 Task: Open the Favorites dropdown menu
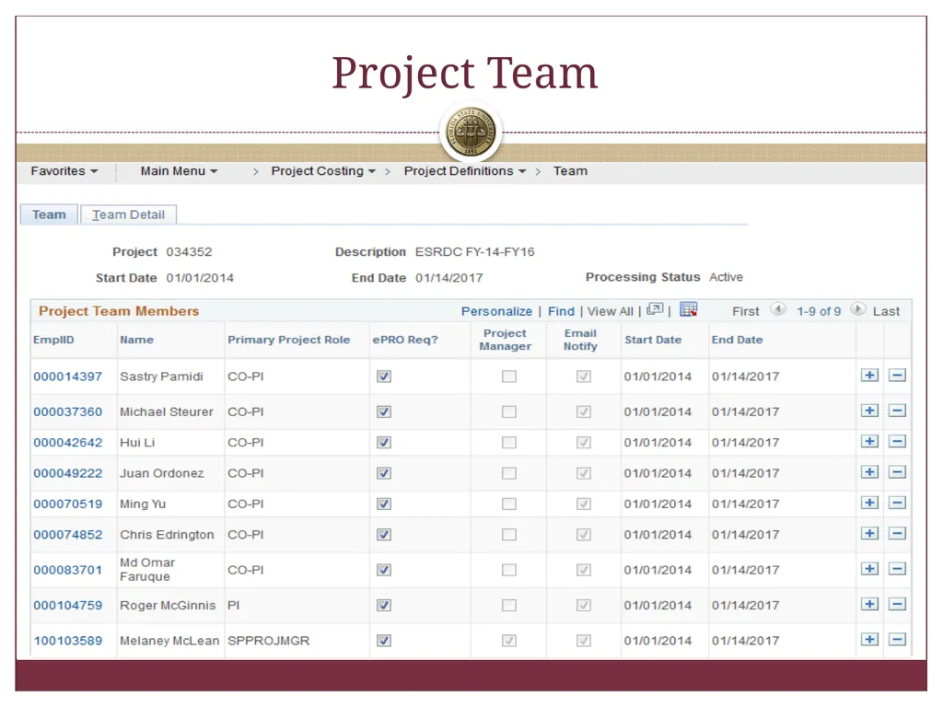[x=64, y=171]
